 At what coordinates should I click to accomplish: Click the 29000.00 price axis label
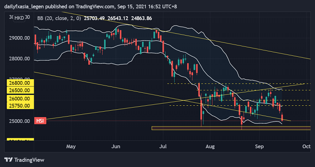click(x=20, y=38)
